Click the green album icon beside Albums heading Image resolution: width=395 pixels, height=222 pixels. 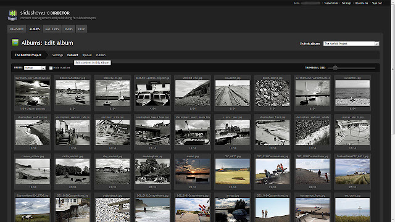coord(15,43)
